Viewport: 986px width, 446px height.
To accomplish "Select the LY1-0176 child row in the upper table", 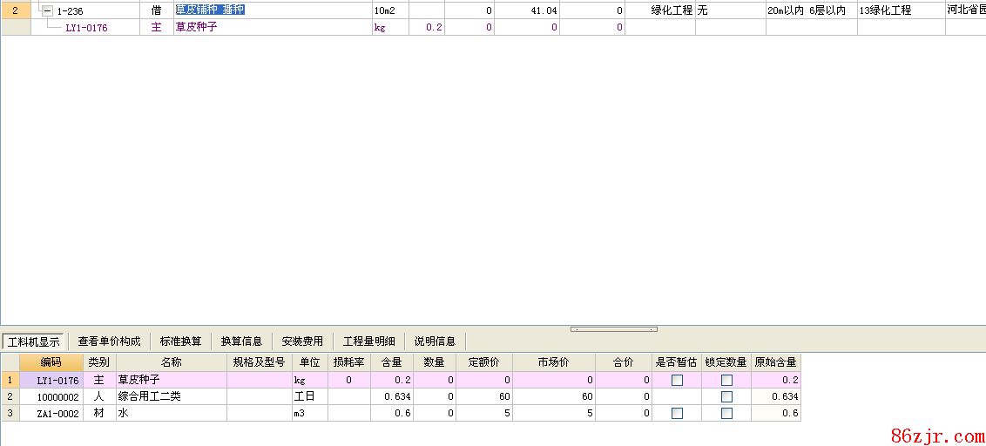I will [86, 27].
